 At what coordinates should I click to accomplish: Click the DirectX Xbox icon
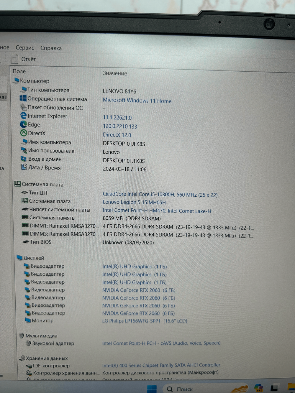(x=24, y=133)
